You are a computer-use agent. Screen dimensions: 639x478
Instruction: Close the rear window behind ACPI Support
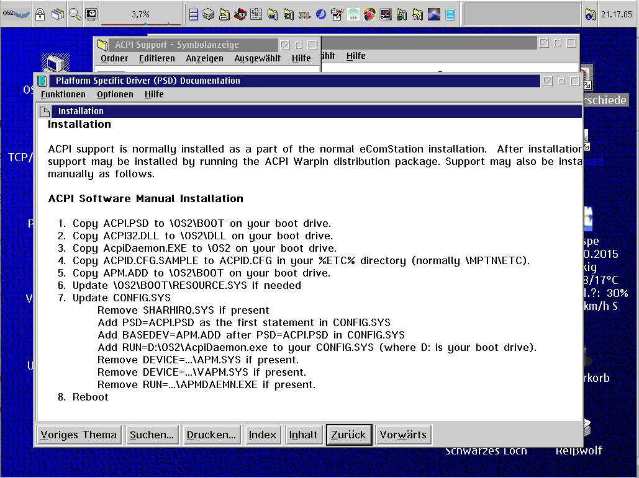pos(544,43)
